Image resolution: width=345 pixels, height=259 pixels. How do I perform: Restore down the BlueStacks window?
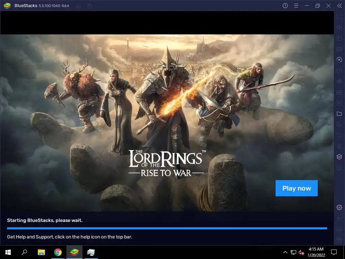pos(317,6)
